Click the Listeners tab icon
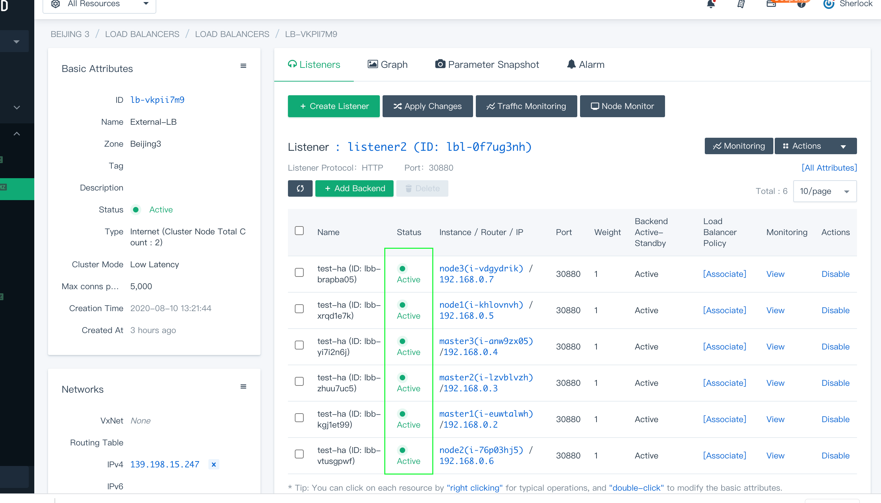This screenshot has height=503, width=881. tap(293, 65)
